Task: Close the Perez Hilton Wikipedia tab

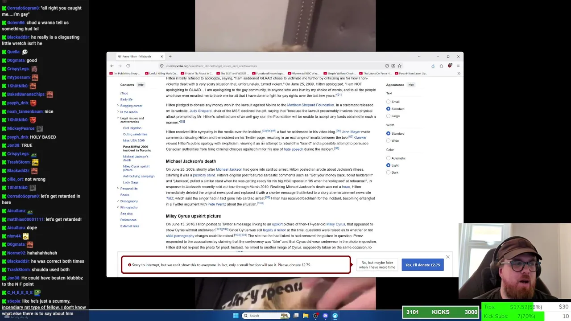Action: click(x=161, y=57)
